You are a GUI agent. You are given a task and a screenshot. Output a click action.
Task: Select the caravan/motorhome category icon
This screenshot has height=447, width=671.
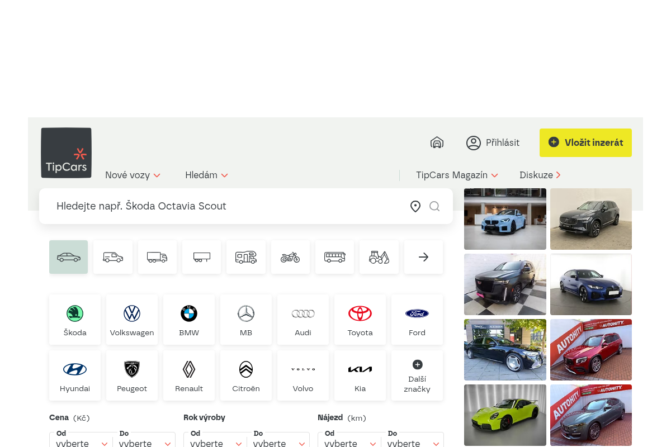tap(246, 257)
